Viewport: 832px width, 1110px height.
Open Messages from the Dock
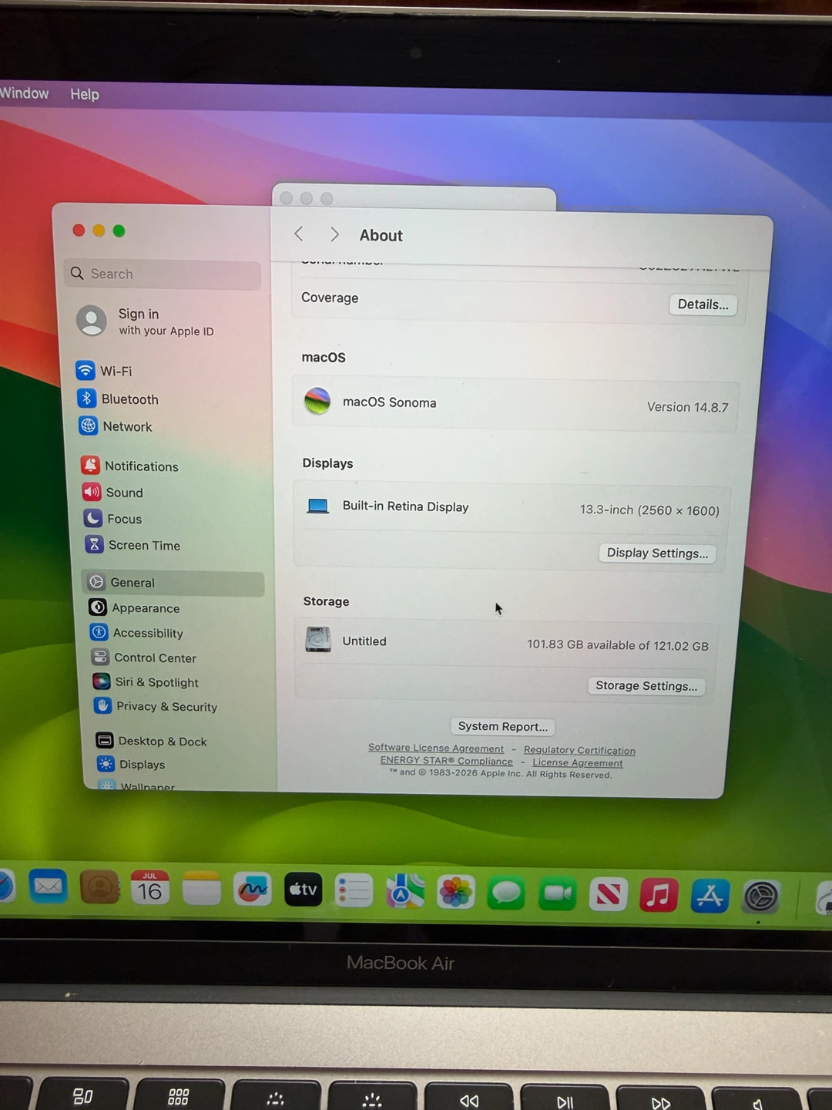click(x=506, y=893)
